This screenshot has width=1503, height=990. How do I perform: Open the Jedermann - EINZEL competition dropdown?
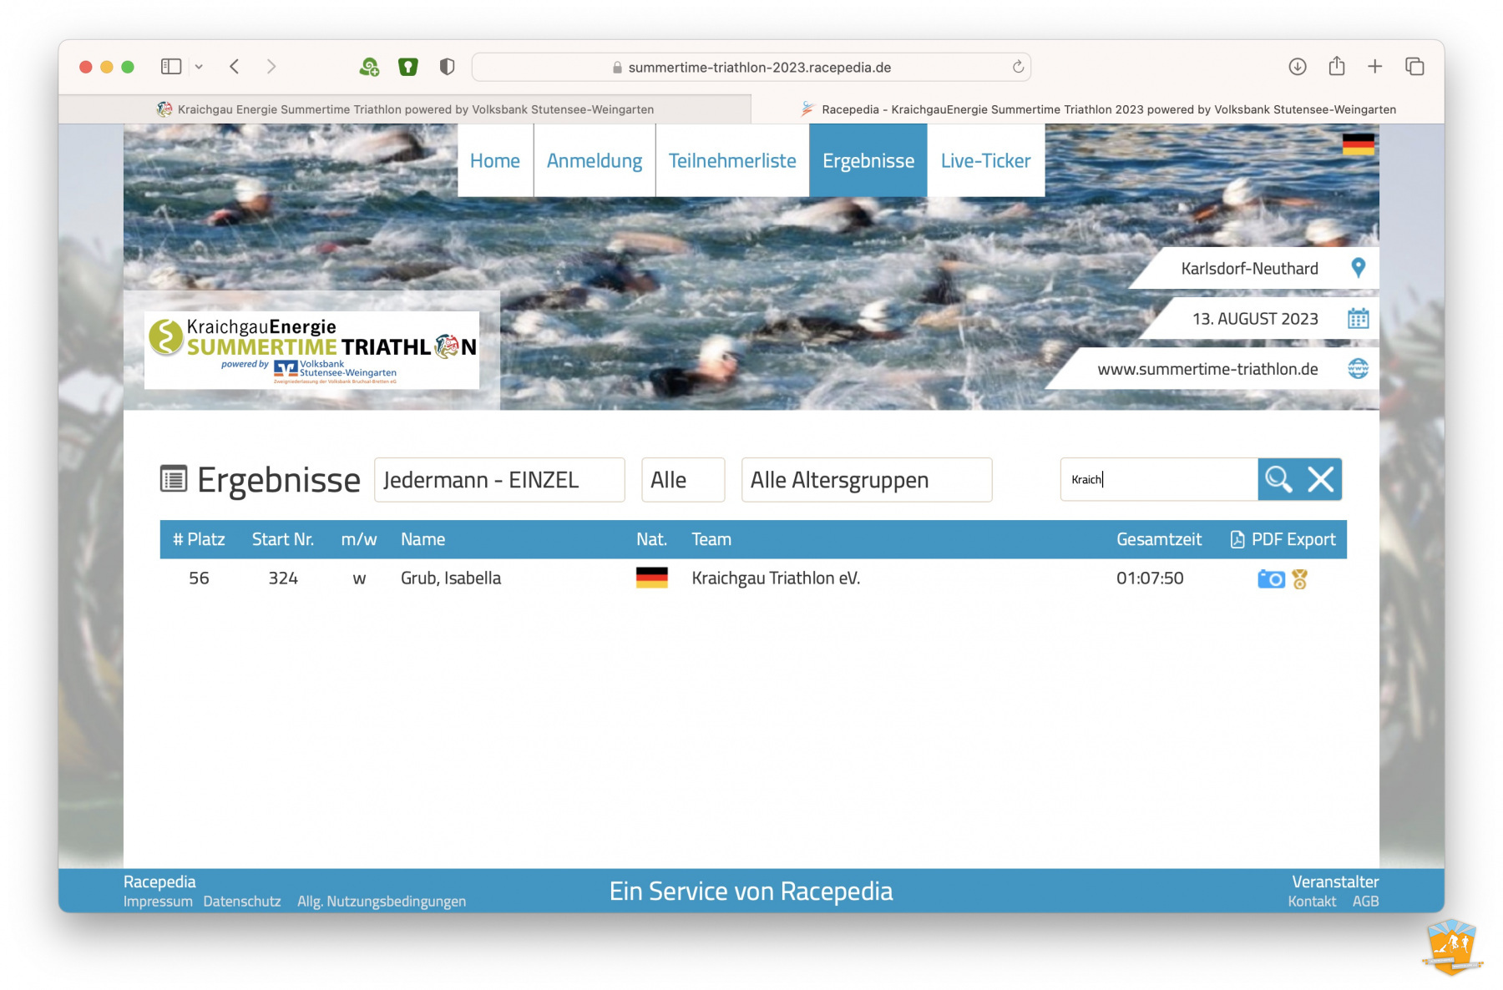coord(499,480)
